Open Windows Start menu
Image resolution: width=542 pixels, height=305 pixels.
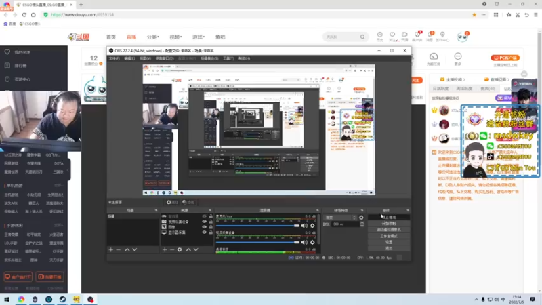7,300
